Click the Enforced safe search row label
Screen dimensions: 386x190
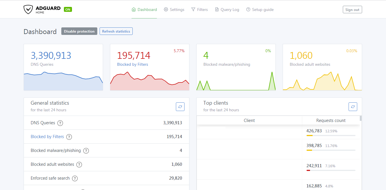(x=50, y=178)
